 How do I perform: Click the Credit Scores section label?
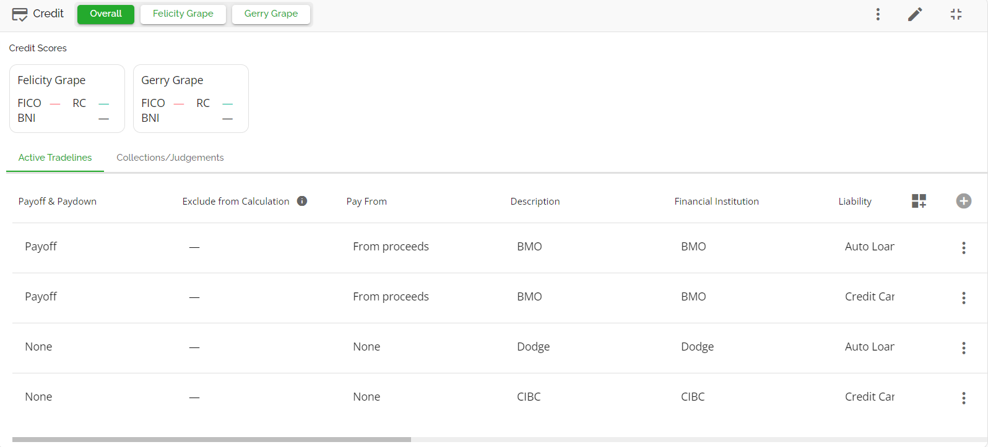click(38, 48)
